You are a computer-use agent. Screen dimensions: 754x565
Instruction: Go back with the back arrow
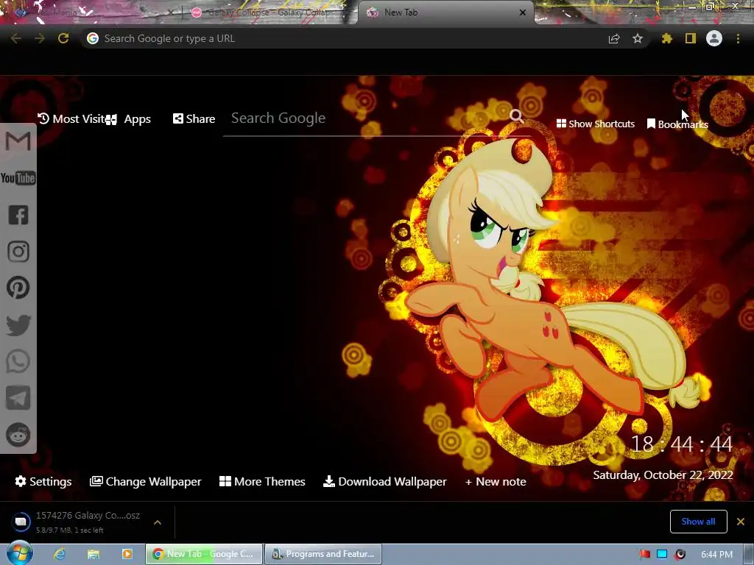click(16, 38)
